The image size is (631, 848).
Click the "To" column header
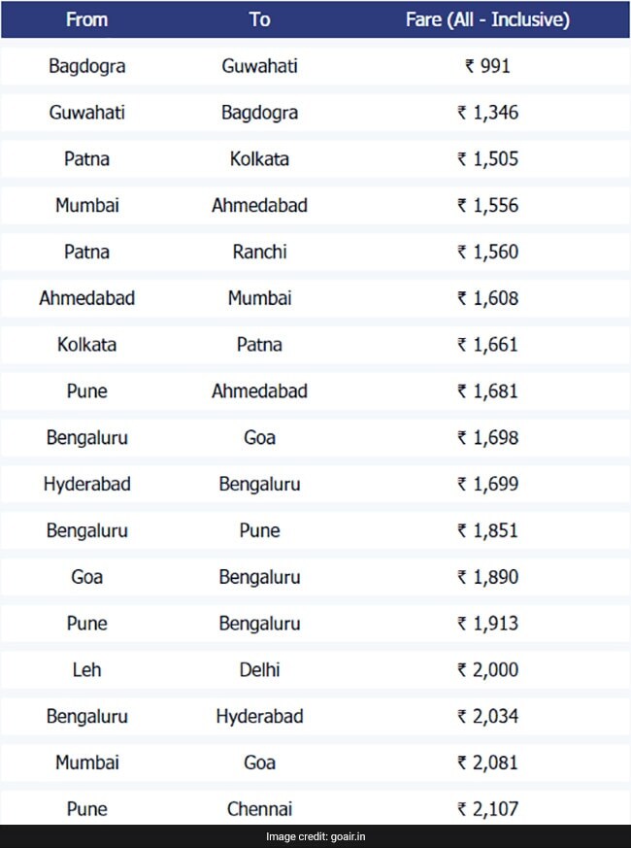[259, 19]
